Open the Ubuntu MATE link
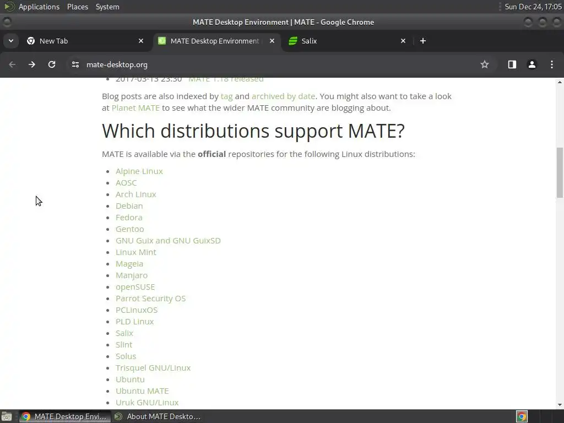 click(142, 391)
